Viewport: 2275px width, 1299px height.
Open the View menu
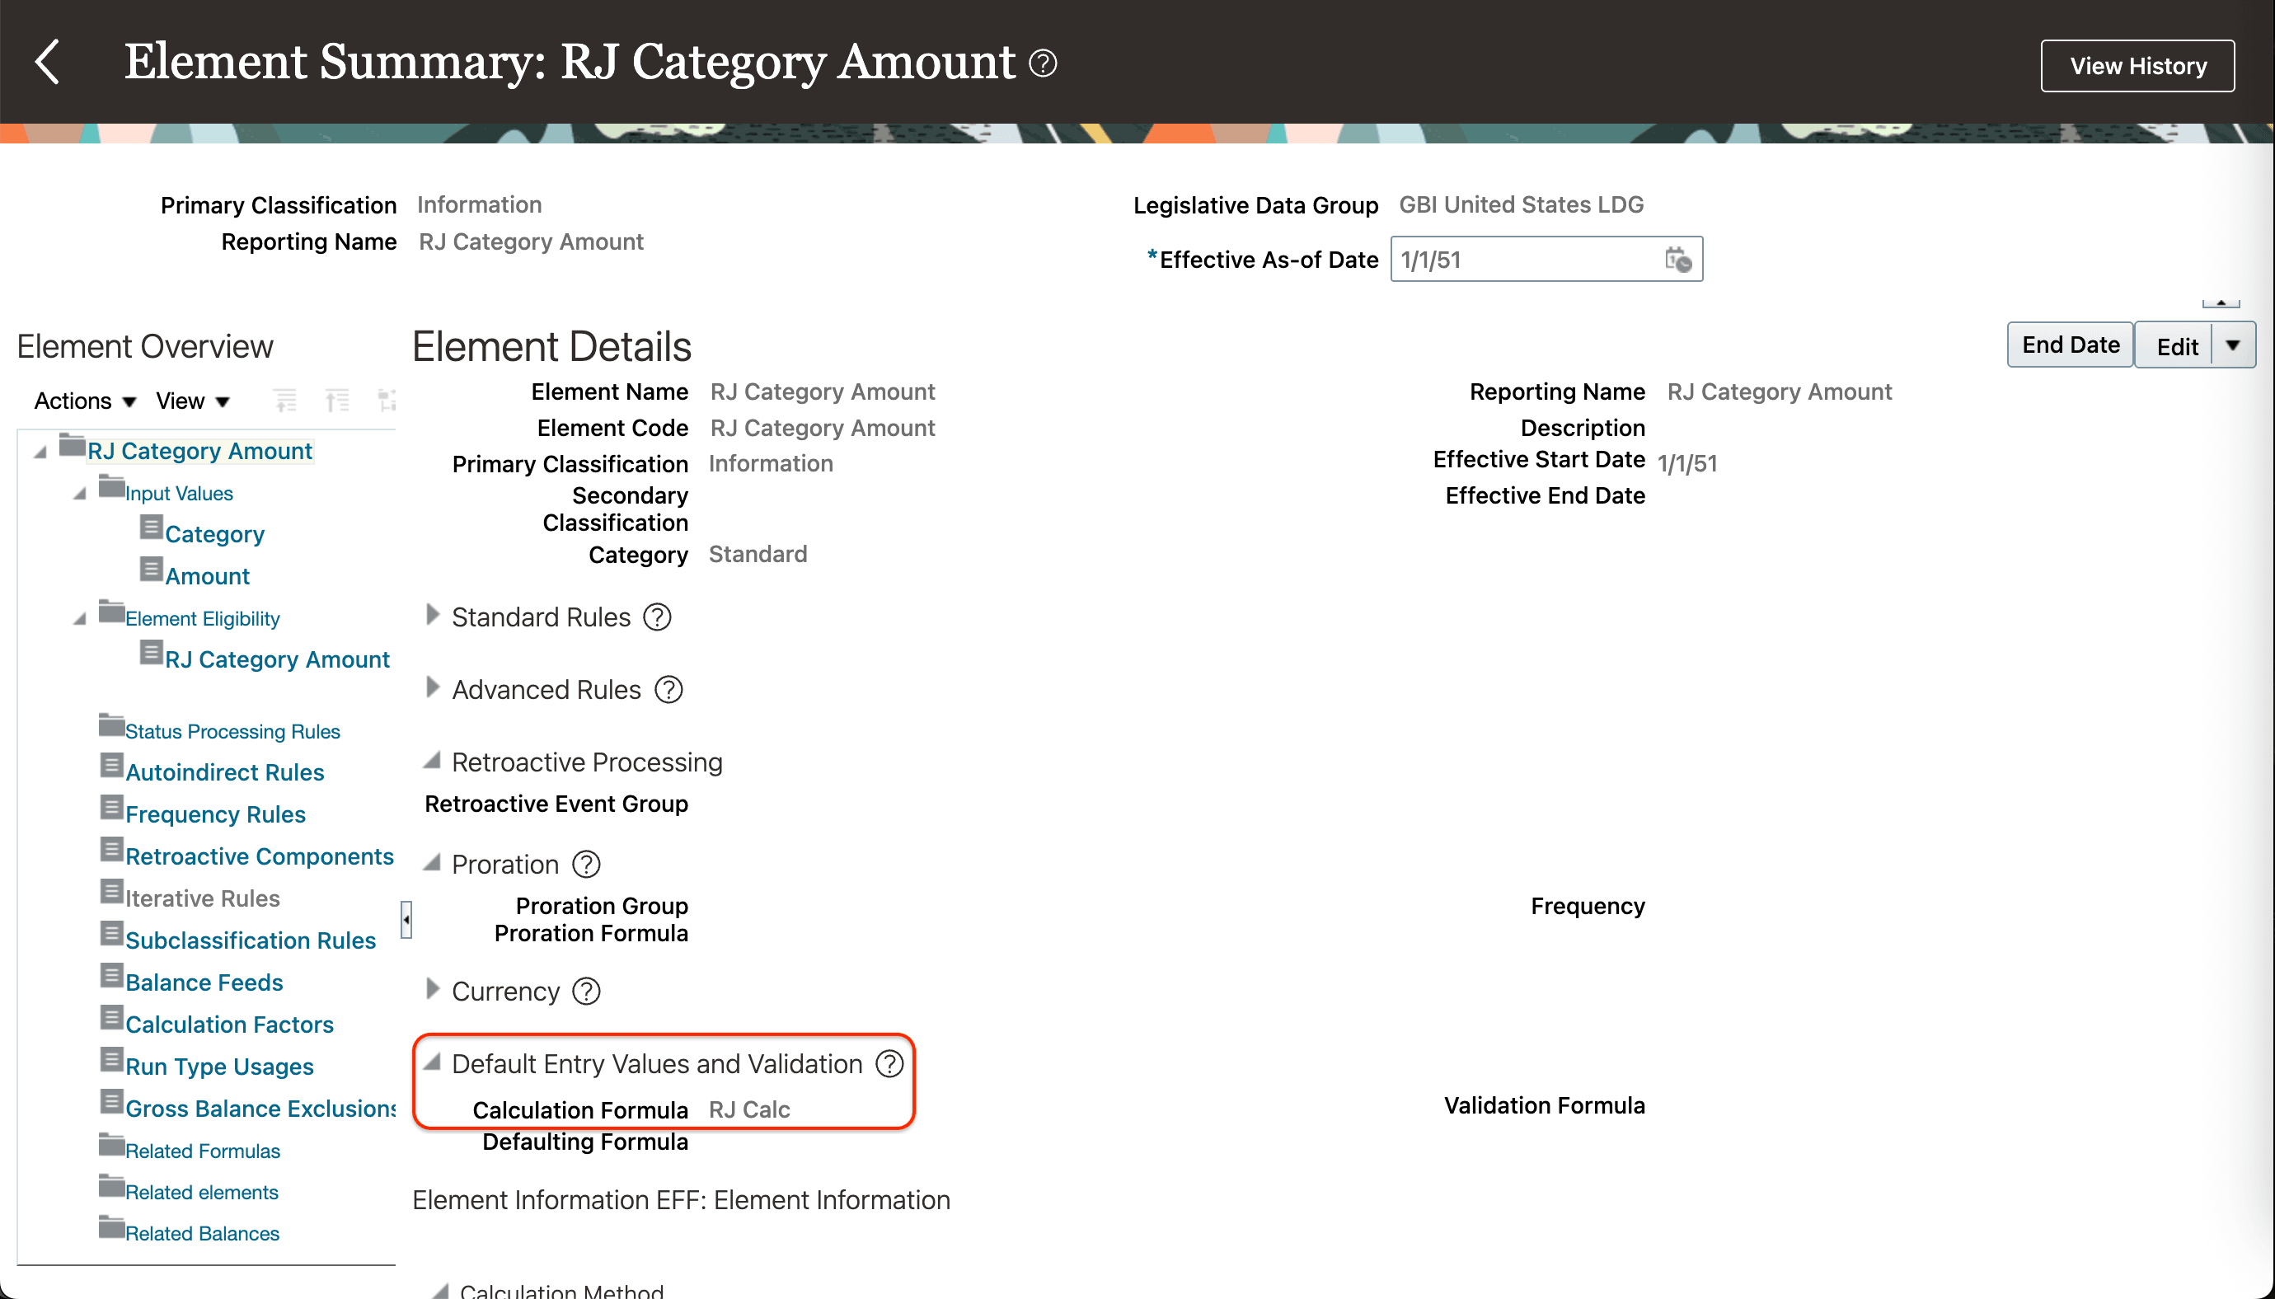[x=190, y=401]
